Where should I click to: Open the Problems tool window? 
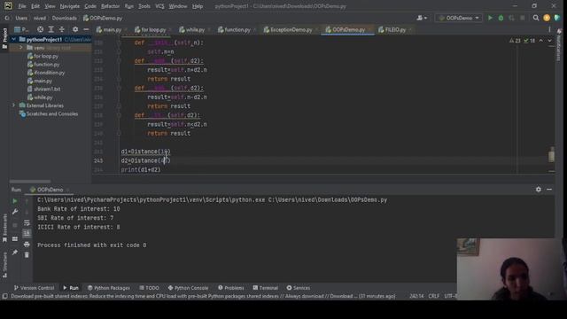pos(230,288)
